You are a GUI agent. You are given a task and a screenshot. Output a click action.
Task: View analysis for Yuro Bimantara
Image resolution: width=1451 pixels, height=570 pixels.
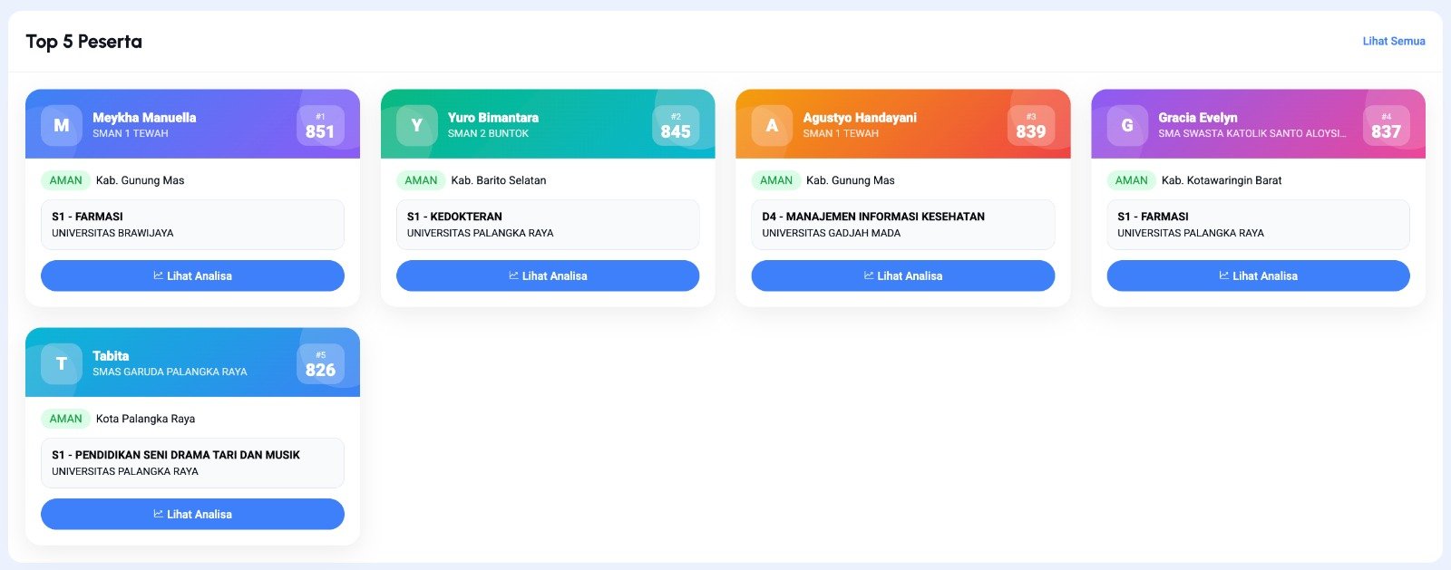point(548,275)
